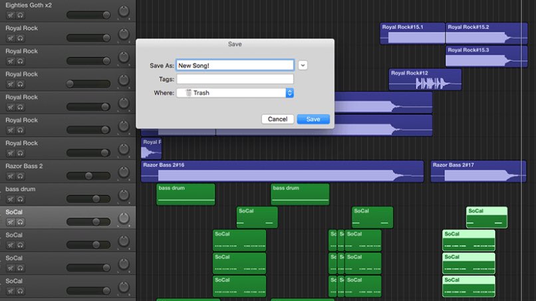Click the Eighties Goth x2 volume slider
The width and height of the screenshot is (536, 301).
tap(88, 15)
